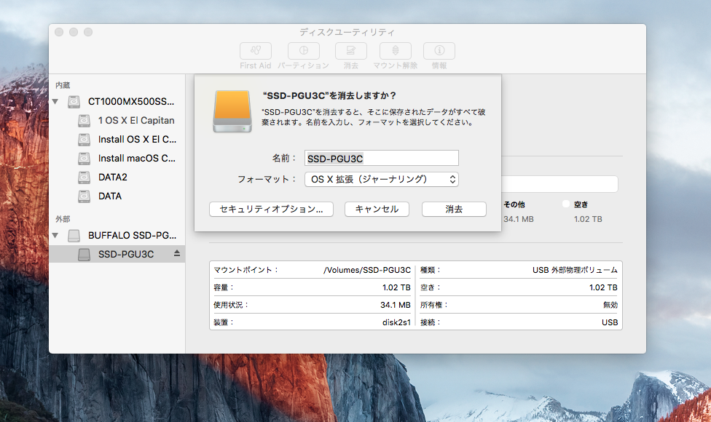Select the SSD-PGU3C volume in sidebar

point(125,254)
